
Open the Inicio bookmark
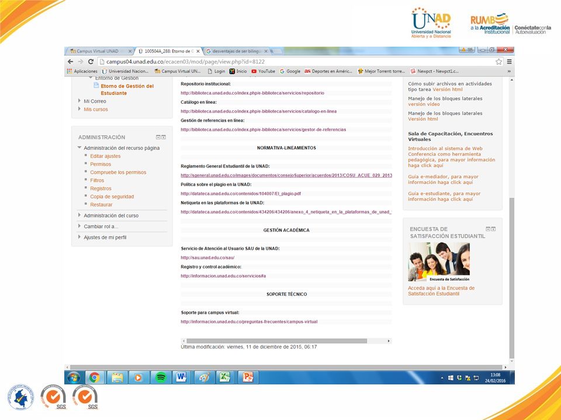pyautogui.click(x=238, y=71)
